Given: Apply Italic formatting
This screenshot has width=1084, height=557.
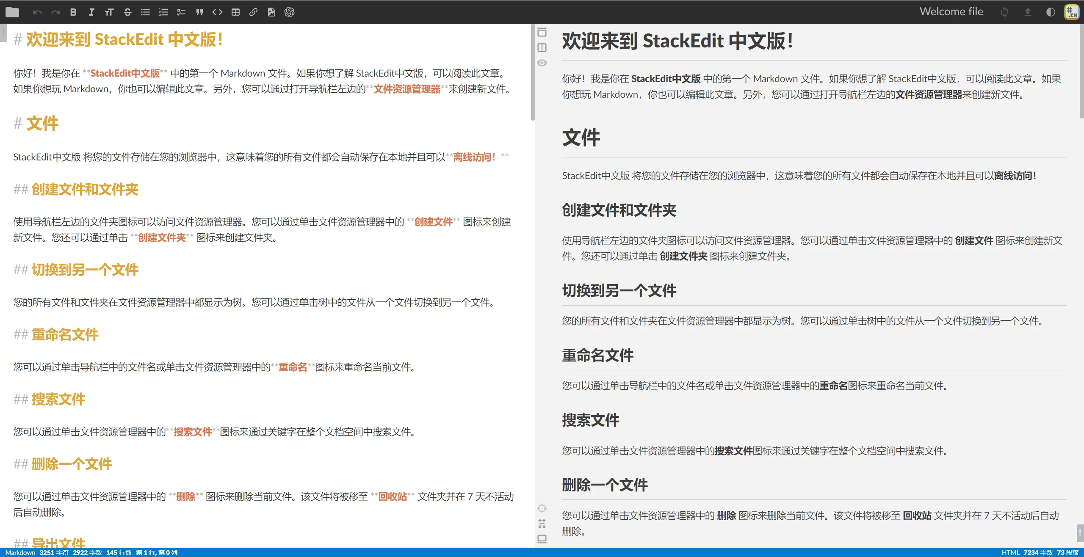Looking at the screenshot, I should tap(91, 12).
